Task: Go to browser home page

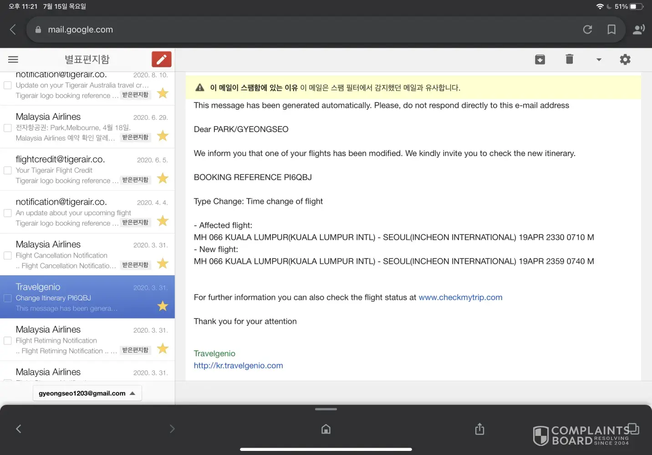Action: (326, 429)
